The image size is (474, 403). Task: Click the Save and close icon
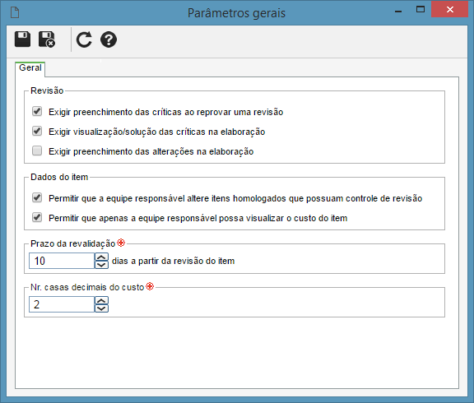tap(47, 39)
